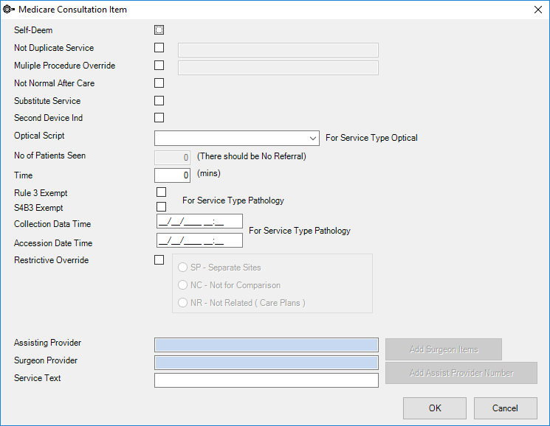Tick the Self-Deem checkbox
550x426 pixels.
[x=159, y=29]
